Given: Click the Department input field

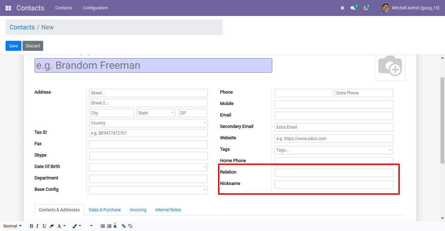Looking at the screenshot, I should click(x=148, y=179).
